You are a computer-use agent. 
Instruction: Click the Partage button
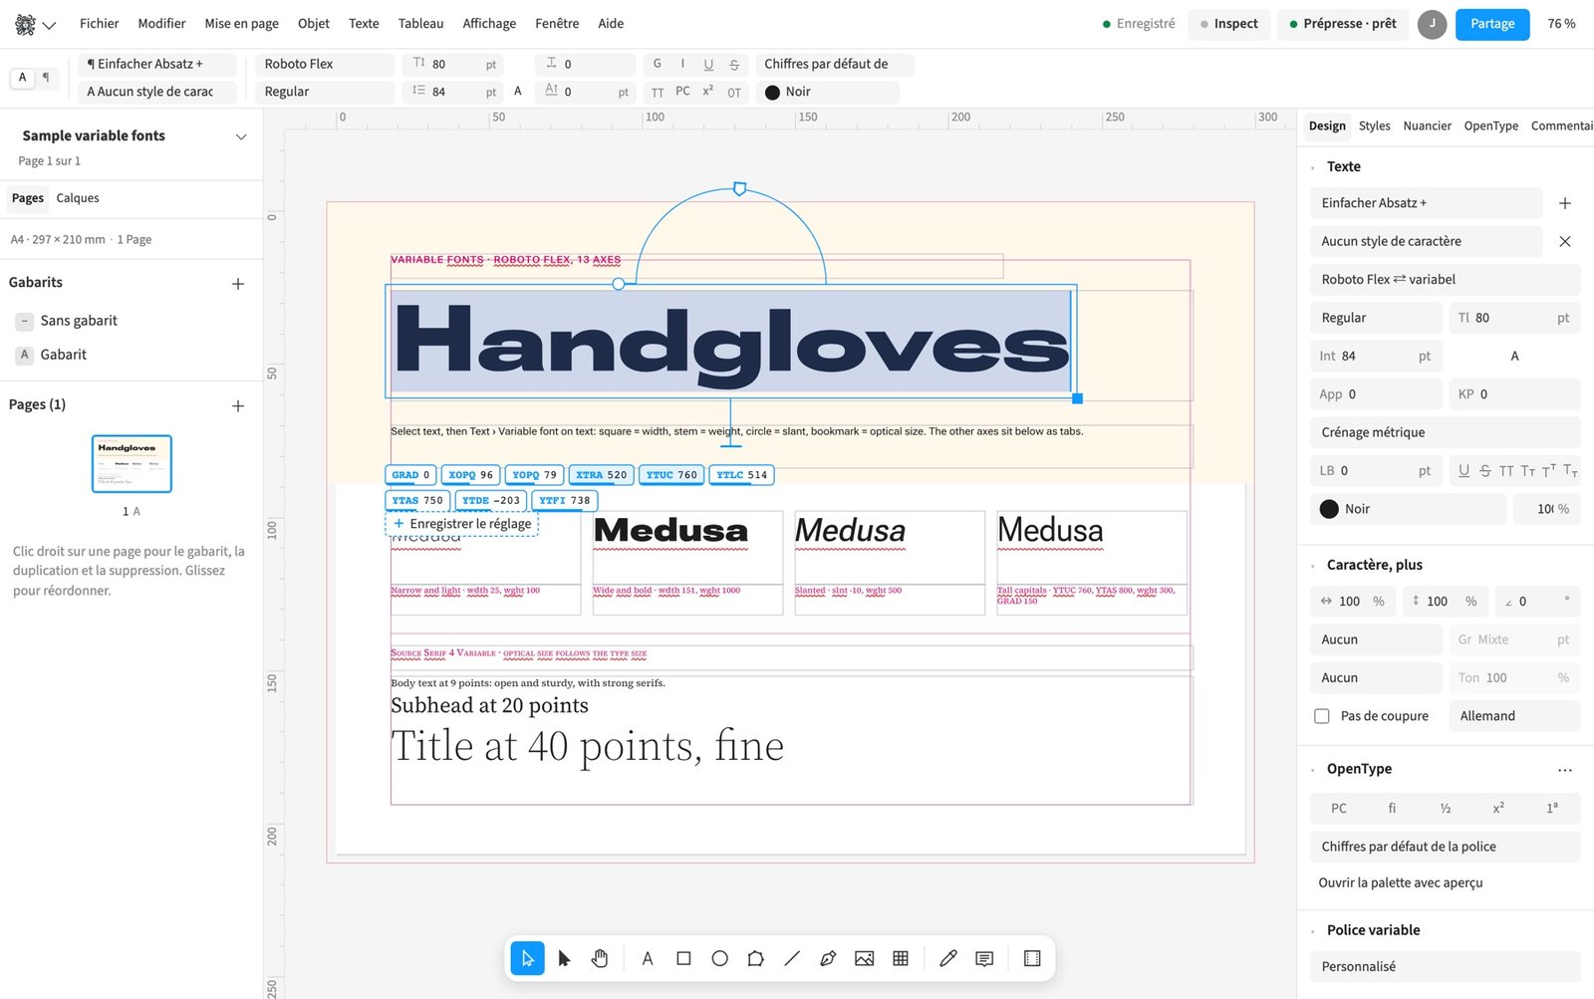tap(1491, 24)
